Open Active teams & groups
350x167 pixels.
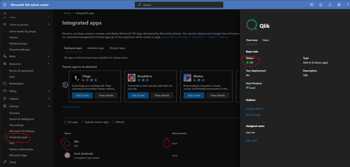[x=22, y=32]
